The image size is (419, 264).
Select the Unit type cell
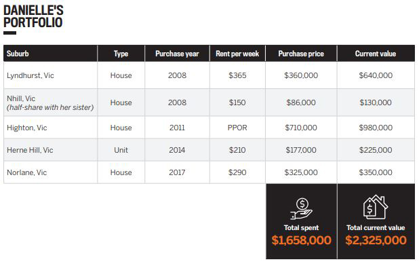point(121,150)
